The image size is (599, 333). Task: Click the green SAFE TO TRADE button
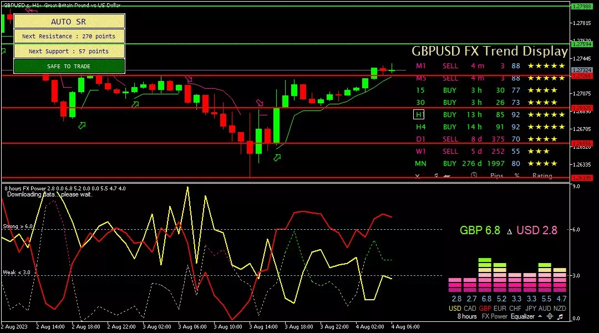(x=69, y=66)
